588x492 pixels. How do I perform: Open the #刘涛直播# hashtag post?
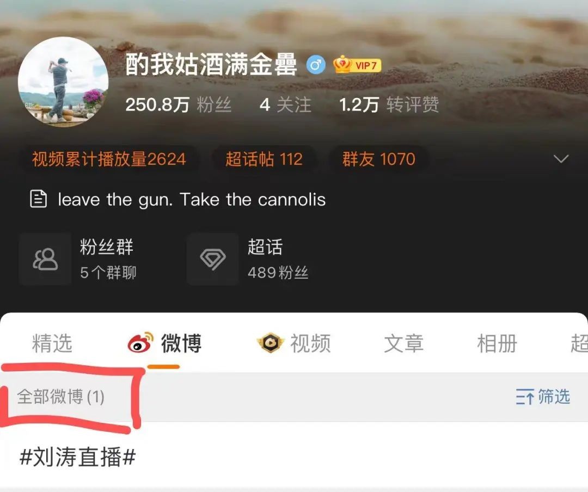point(78,457)
